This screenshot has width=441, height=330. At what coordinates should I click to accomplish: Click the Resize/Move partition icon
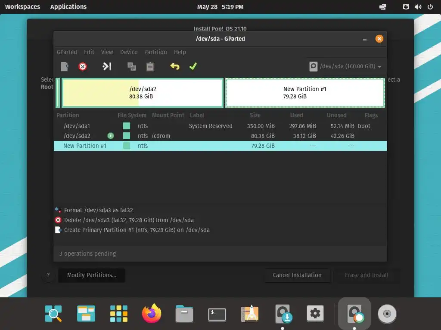107,67
